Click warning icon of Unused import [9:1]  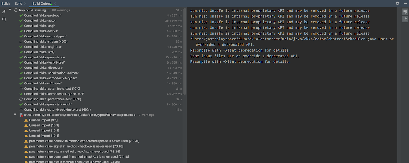26,120
